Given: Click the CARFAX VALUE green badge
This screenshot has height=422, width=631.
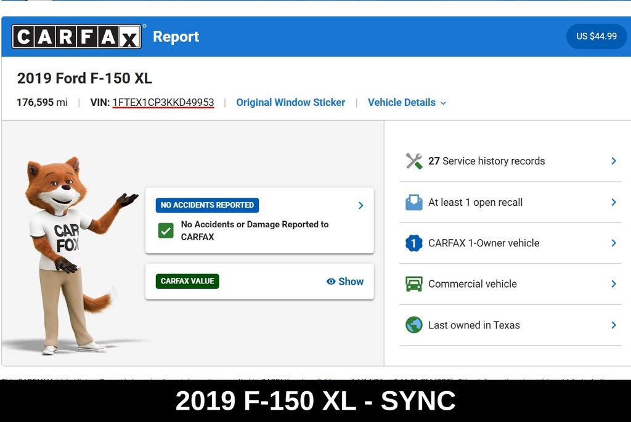Looking at the screenshot, I should (x=187, y=281).
